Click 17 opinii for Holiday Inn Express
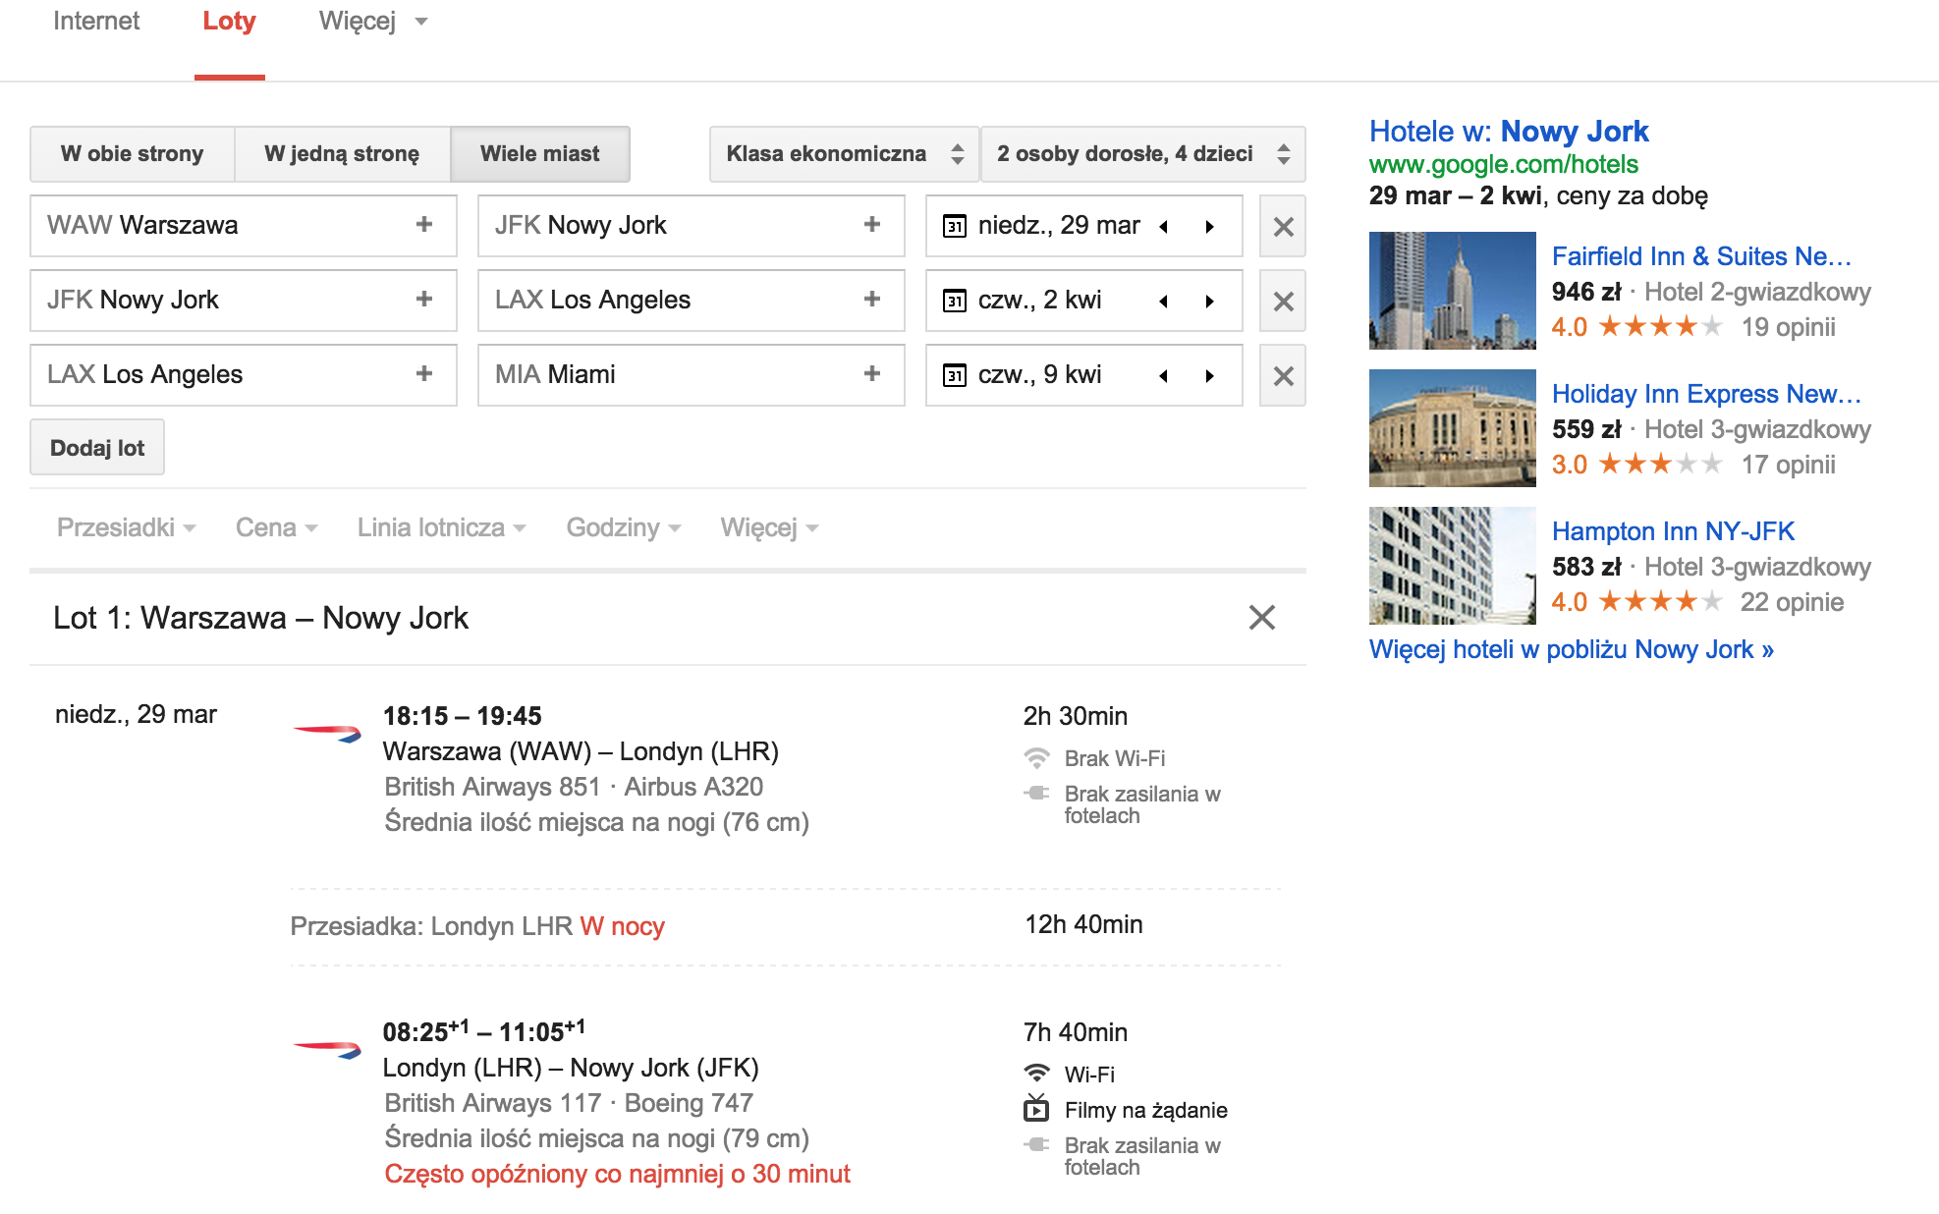 (1788, 465)
